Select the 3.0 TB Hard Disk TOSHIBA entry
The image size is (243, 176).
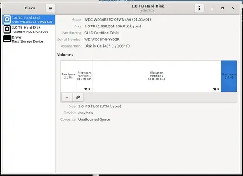(x=29, y=29)
